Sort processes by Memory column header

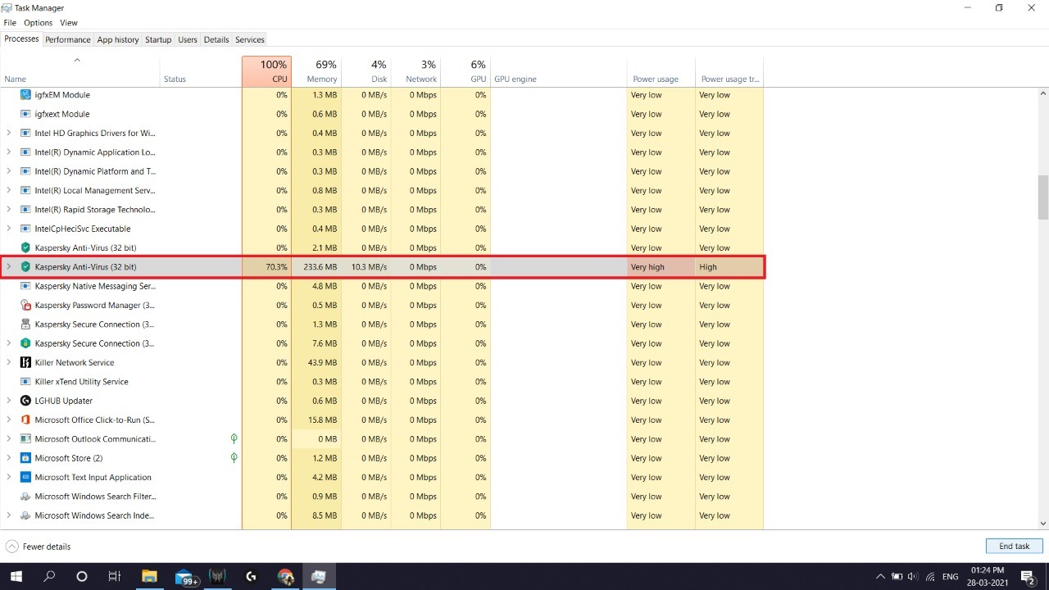[316, 71]
